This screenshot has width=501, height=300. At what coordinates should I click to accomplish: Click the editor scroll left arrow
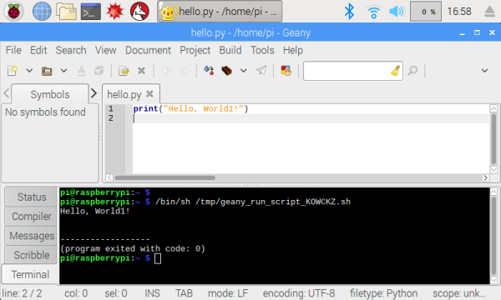click(x=109, y=177)
